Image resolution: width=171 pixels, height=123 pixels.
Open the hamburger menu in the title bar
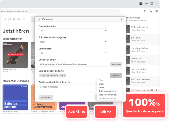[x=141, y=4]
